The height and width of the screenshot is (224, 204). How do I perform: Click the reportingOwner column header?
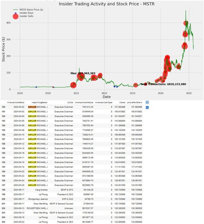point(40,102)
